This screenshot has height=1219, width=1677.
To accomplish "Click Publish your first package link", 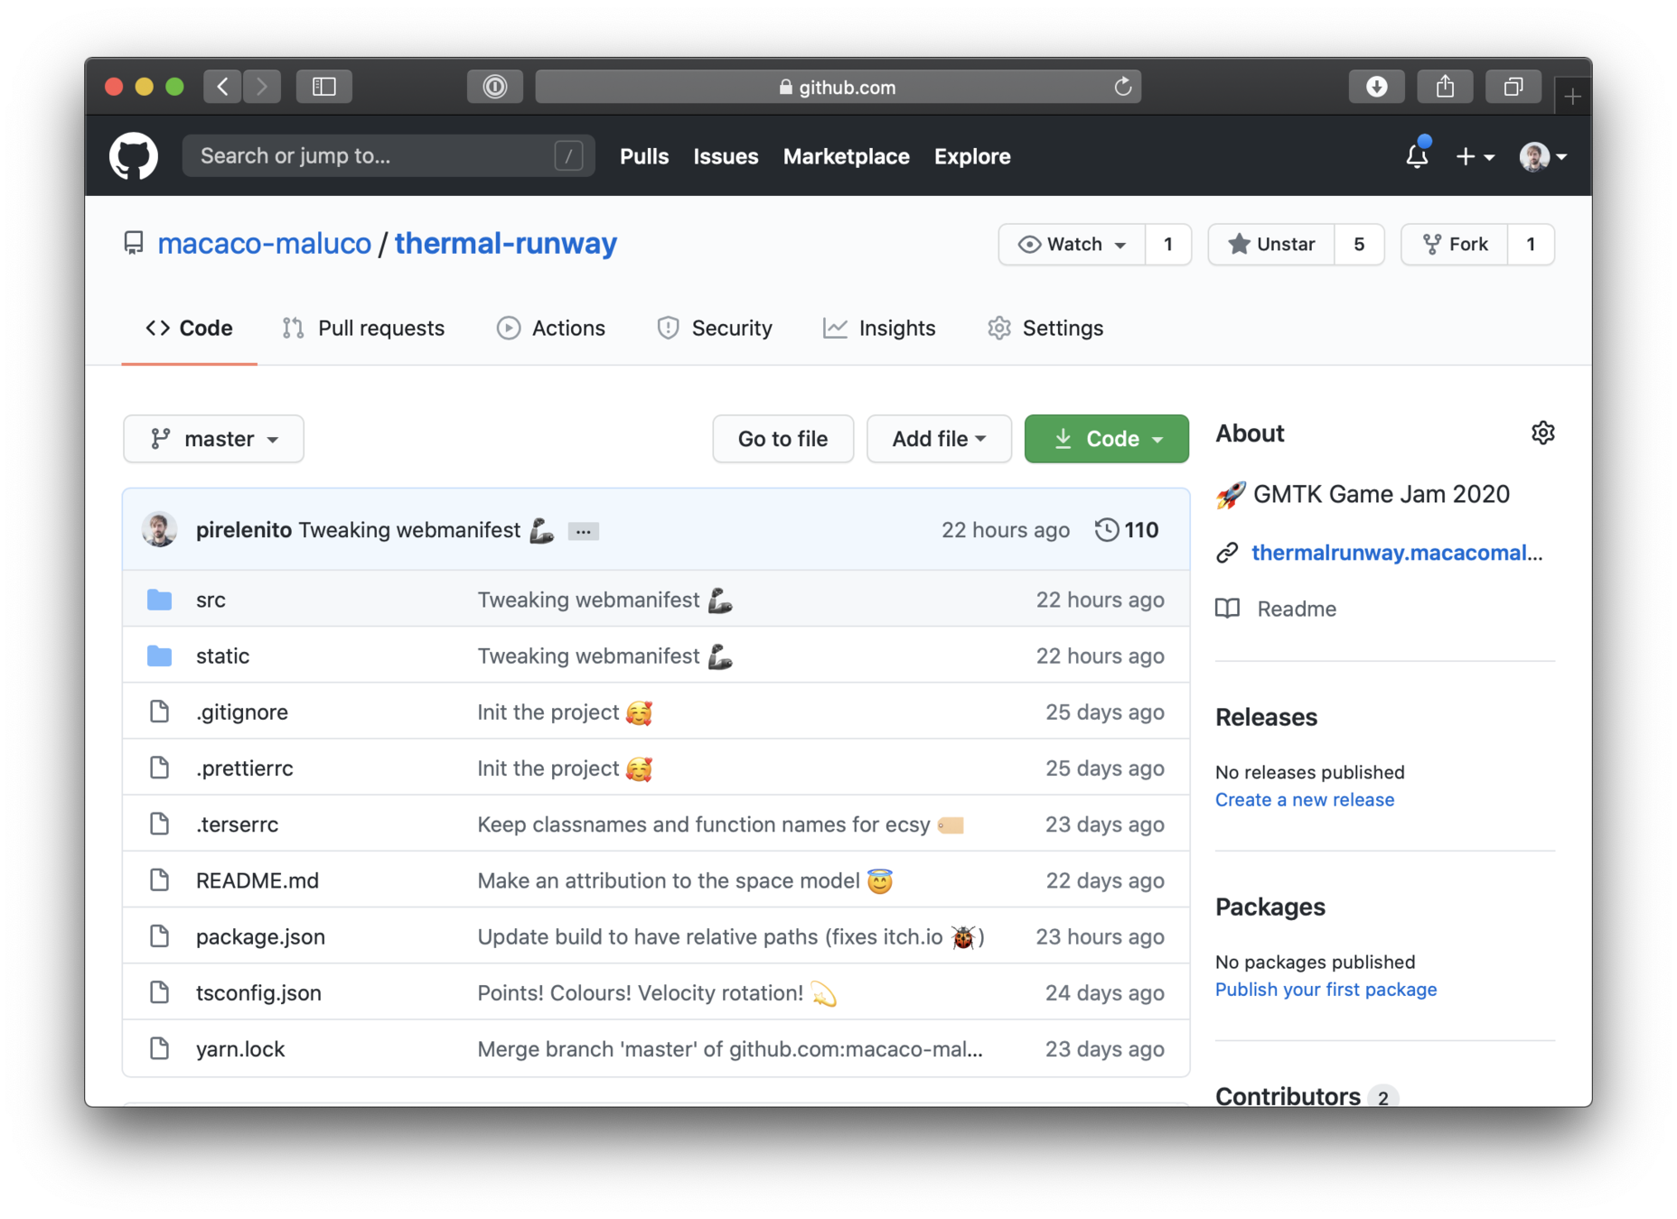I will 1326,989.
